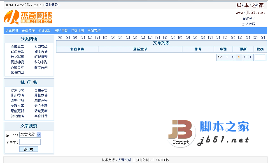Image resolution: width=268 pixels, height=163 pixels.
Task: Select the 其他类型 category
Action: tap(17, 72)
